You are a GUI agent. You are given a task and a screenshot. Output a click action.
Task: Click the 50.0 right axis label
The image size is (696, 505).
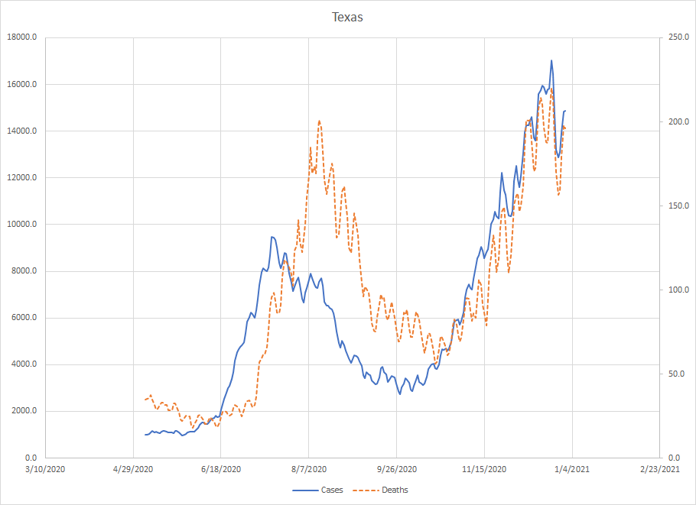[x=676, y=374]
